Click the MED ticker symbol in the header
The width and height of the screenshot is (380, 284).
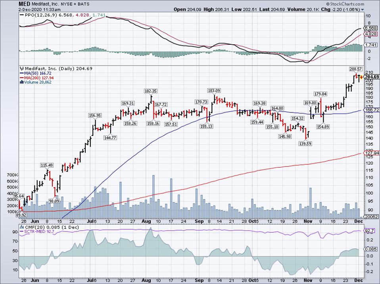[25, 4]
